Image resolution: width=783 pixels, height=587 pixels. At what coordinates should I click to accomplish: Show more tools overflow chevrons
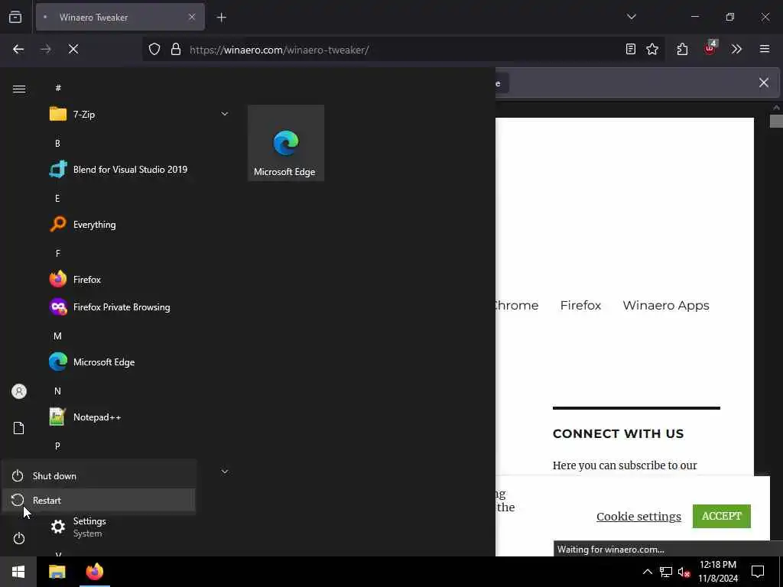point(736,49)
